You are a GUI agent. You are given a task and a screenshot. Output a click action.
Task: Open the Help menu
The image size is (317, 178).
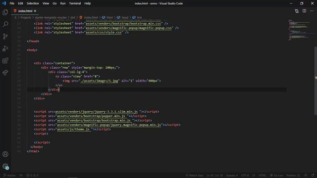88,3
